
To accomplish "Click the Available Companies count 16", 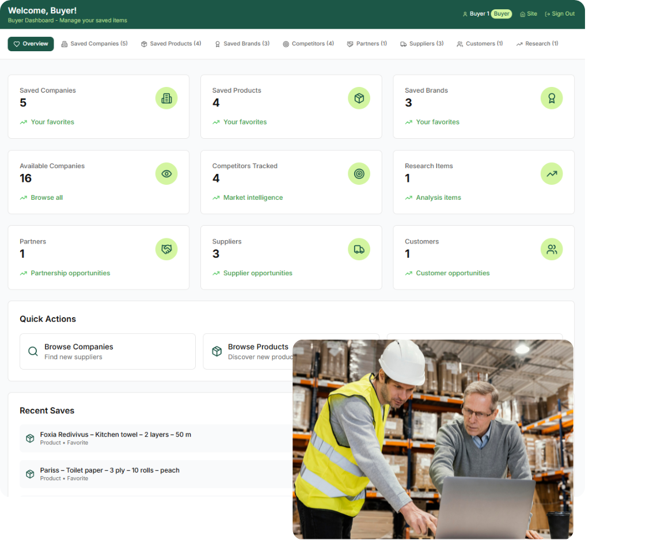I will pyautogui.click(x=25, y=178).
